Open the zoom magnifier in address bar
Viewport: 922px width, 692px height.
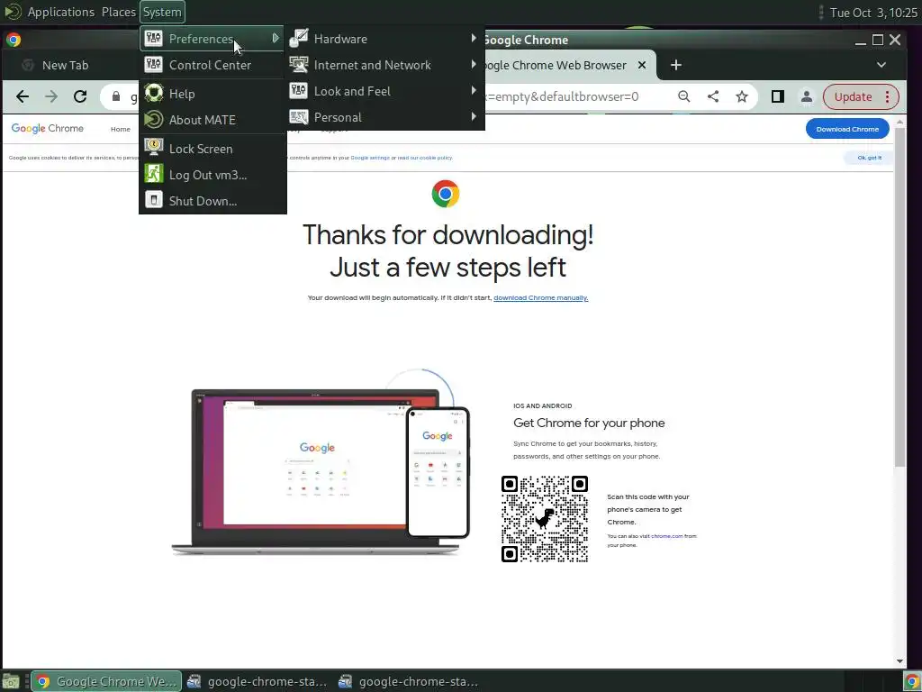(x=684, y=96)
